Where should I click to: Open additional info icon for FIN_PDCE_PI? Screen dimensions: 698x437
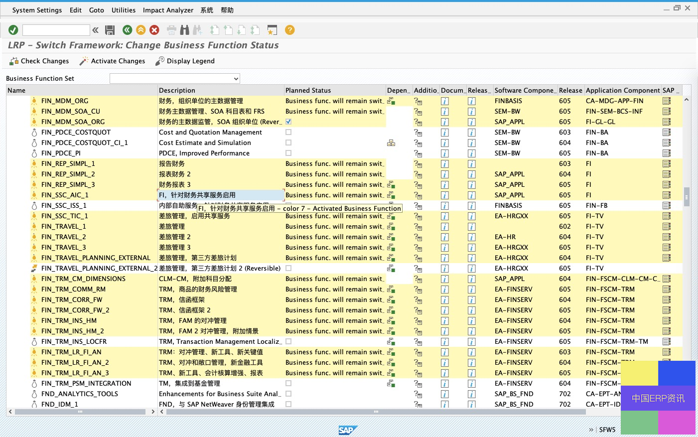418,153
